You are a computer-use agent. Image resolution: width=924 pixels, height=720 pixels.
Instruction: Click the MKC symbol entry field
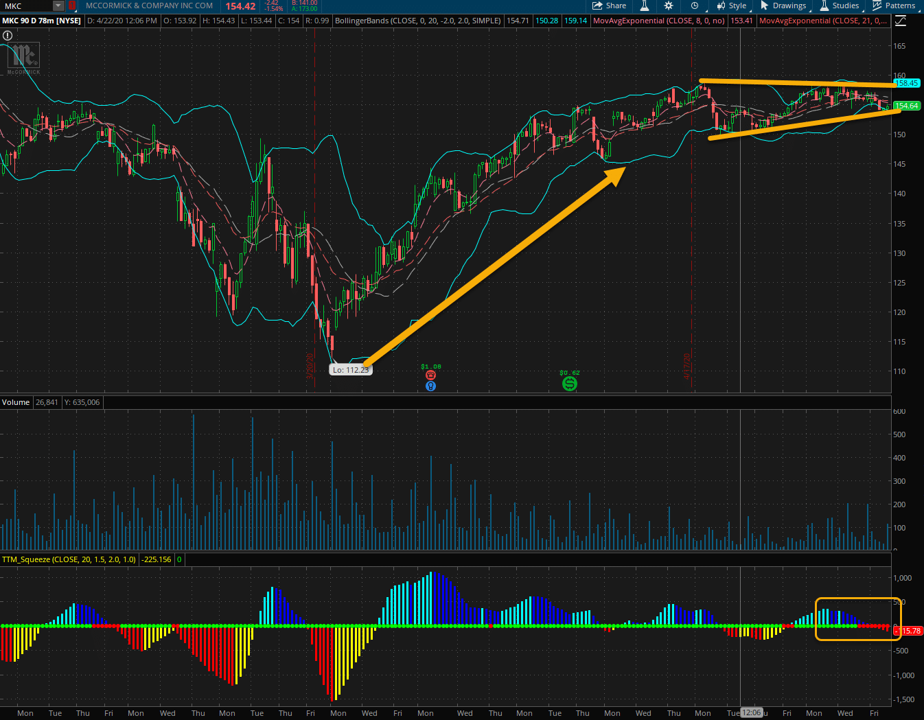(x=26, y=5)
